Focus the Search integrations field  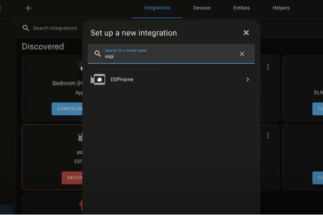coord(55,28)
